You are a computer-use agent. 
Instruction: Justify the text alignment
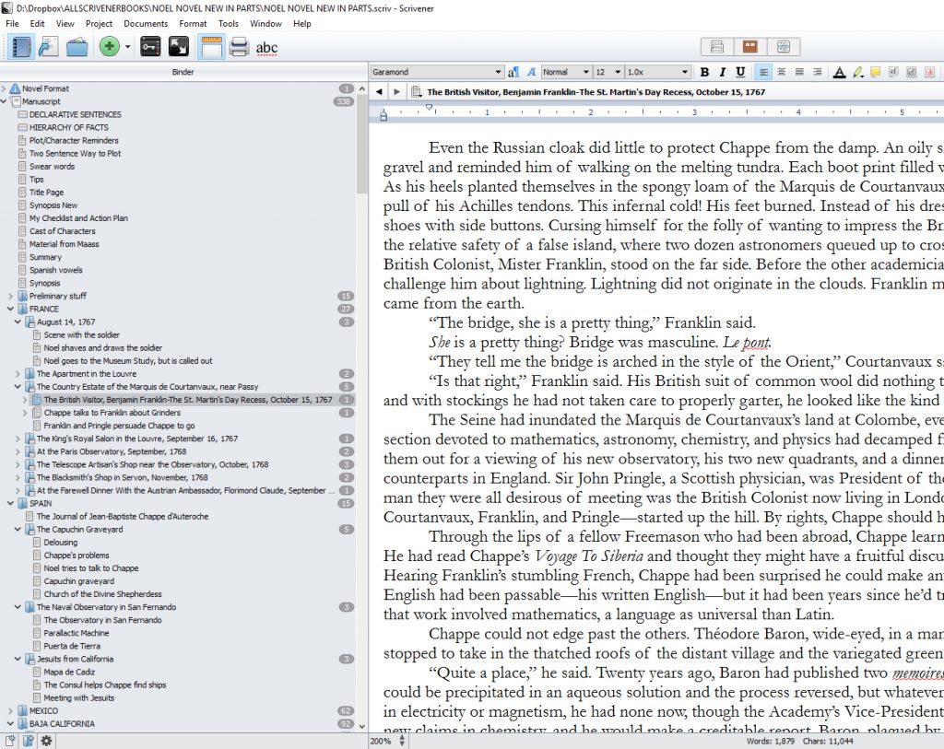pos(799,72)
